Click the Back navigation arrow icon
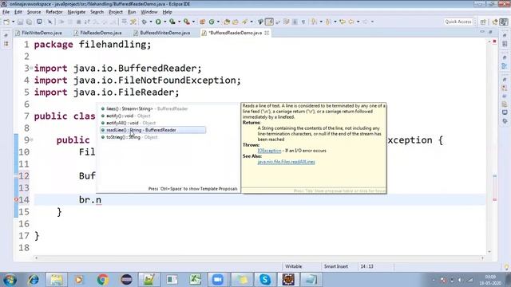 tap(351, 22)
